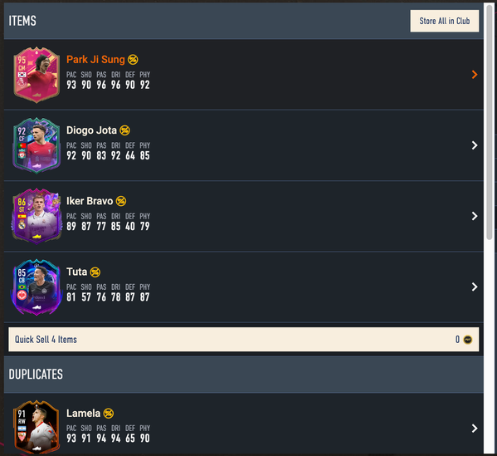Click untradeable icon beside Lamela
The height and width of the screenshot is (456, 497).
pyautogui.click(x=109, y=413)
